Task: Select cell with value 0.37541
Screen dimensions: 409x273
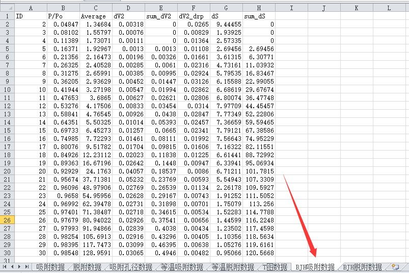Action: coord(161,220)
